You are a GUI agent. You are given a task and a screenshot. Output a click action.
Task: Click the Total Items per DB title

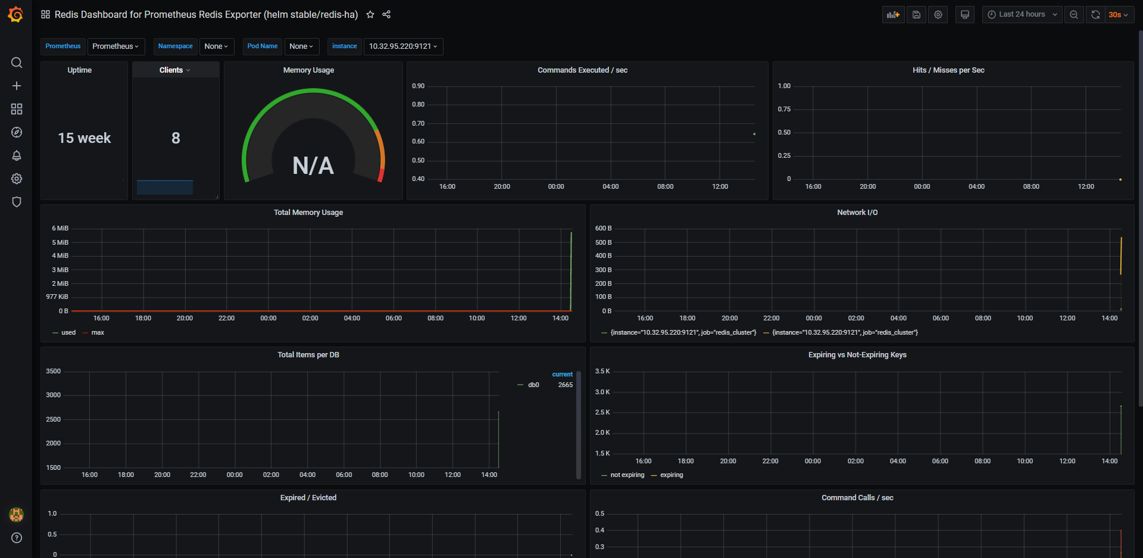[x=308, y=355]
